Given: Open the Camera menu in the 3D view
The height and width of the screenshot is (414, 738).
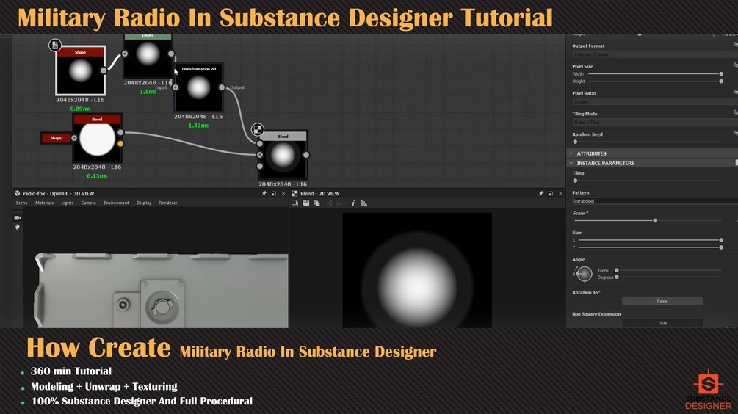Looking at the screenshot, I should tap(88, 203).
